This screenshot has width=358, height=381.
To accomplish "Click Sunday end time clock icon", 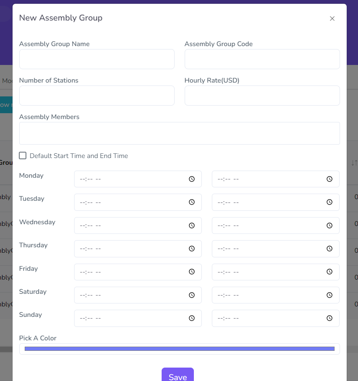I will pos(330,318).
